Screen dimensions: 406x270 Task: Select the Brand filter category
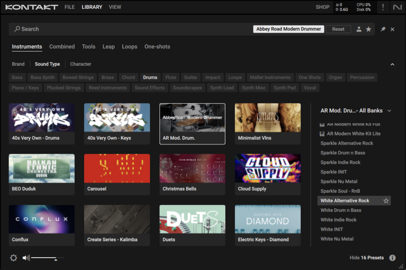[18, 64]
